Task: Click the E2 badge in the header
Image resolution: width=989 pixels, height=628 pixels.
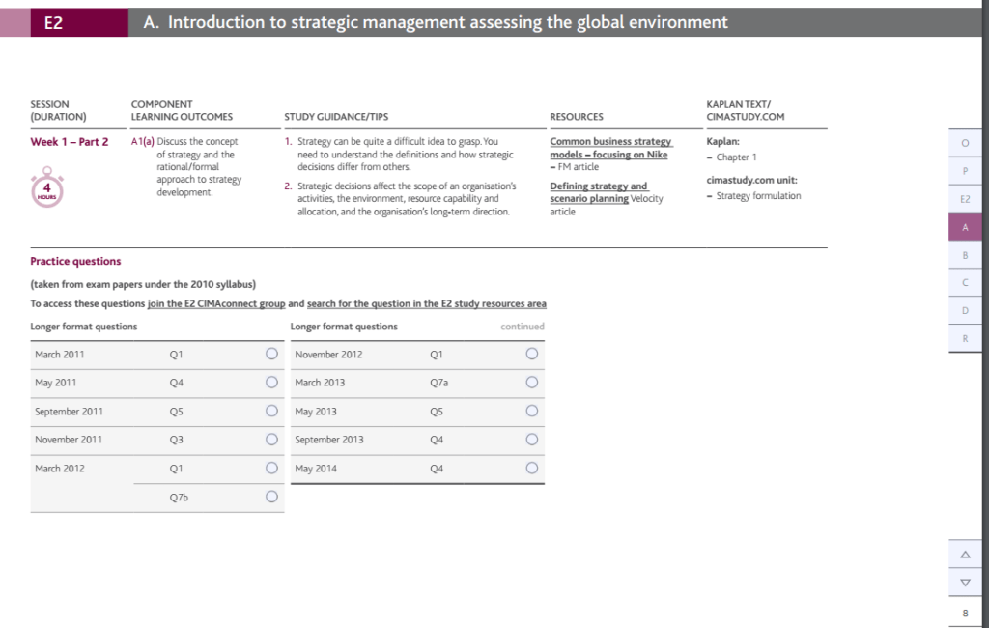Action: click(x=53, y=21)
